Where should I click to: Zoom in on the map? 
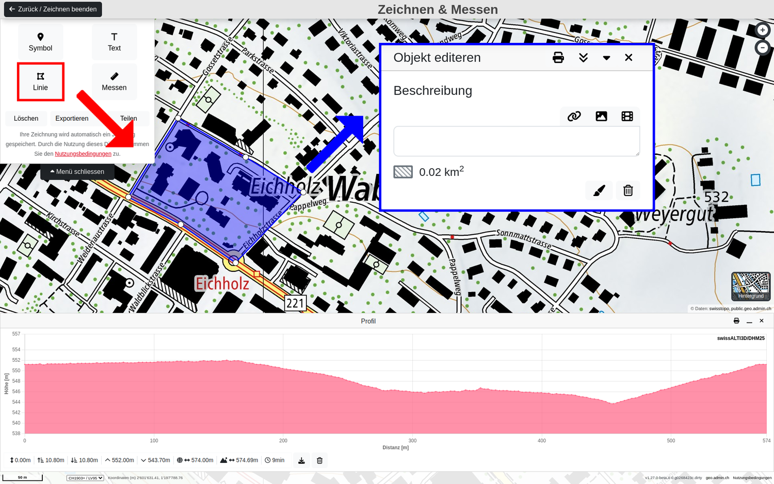coord(762,30)
